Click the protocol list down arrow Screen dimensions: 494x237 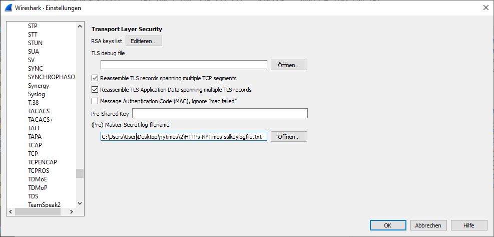[80, 203]
